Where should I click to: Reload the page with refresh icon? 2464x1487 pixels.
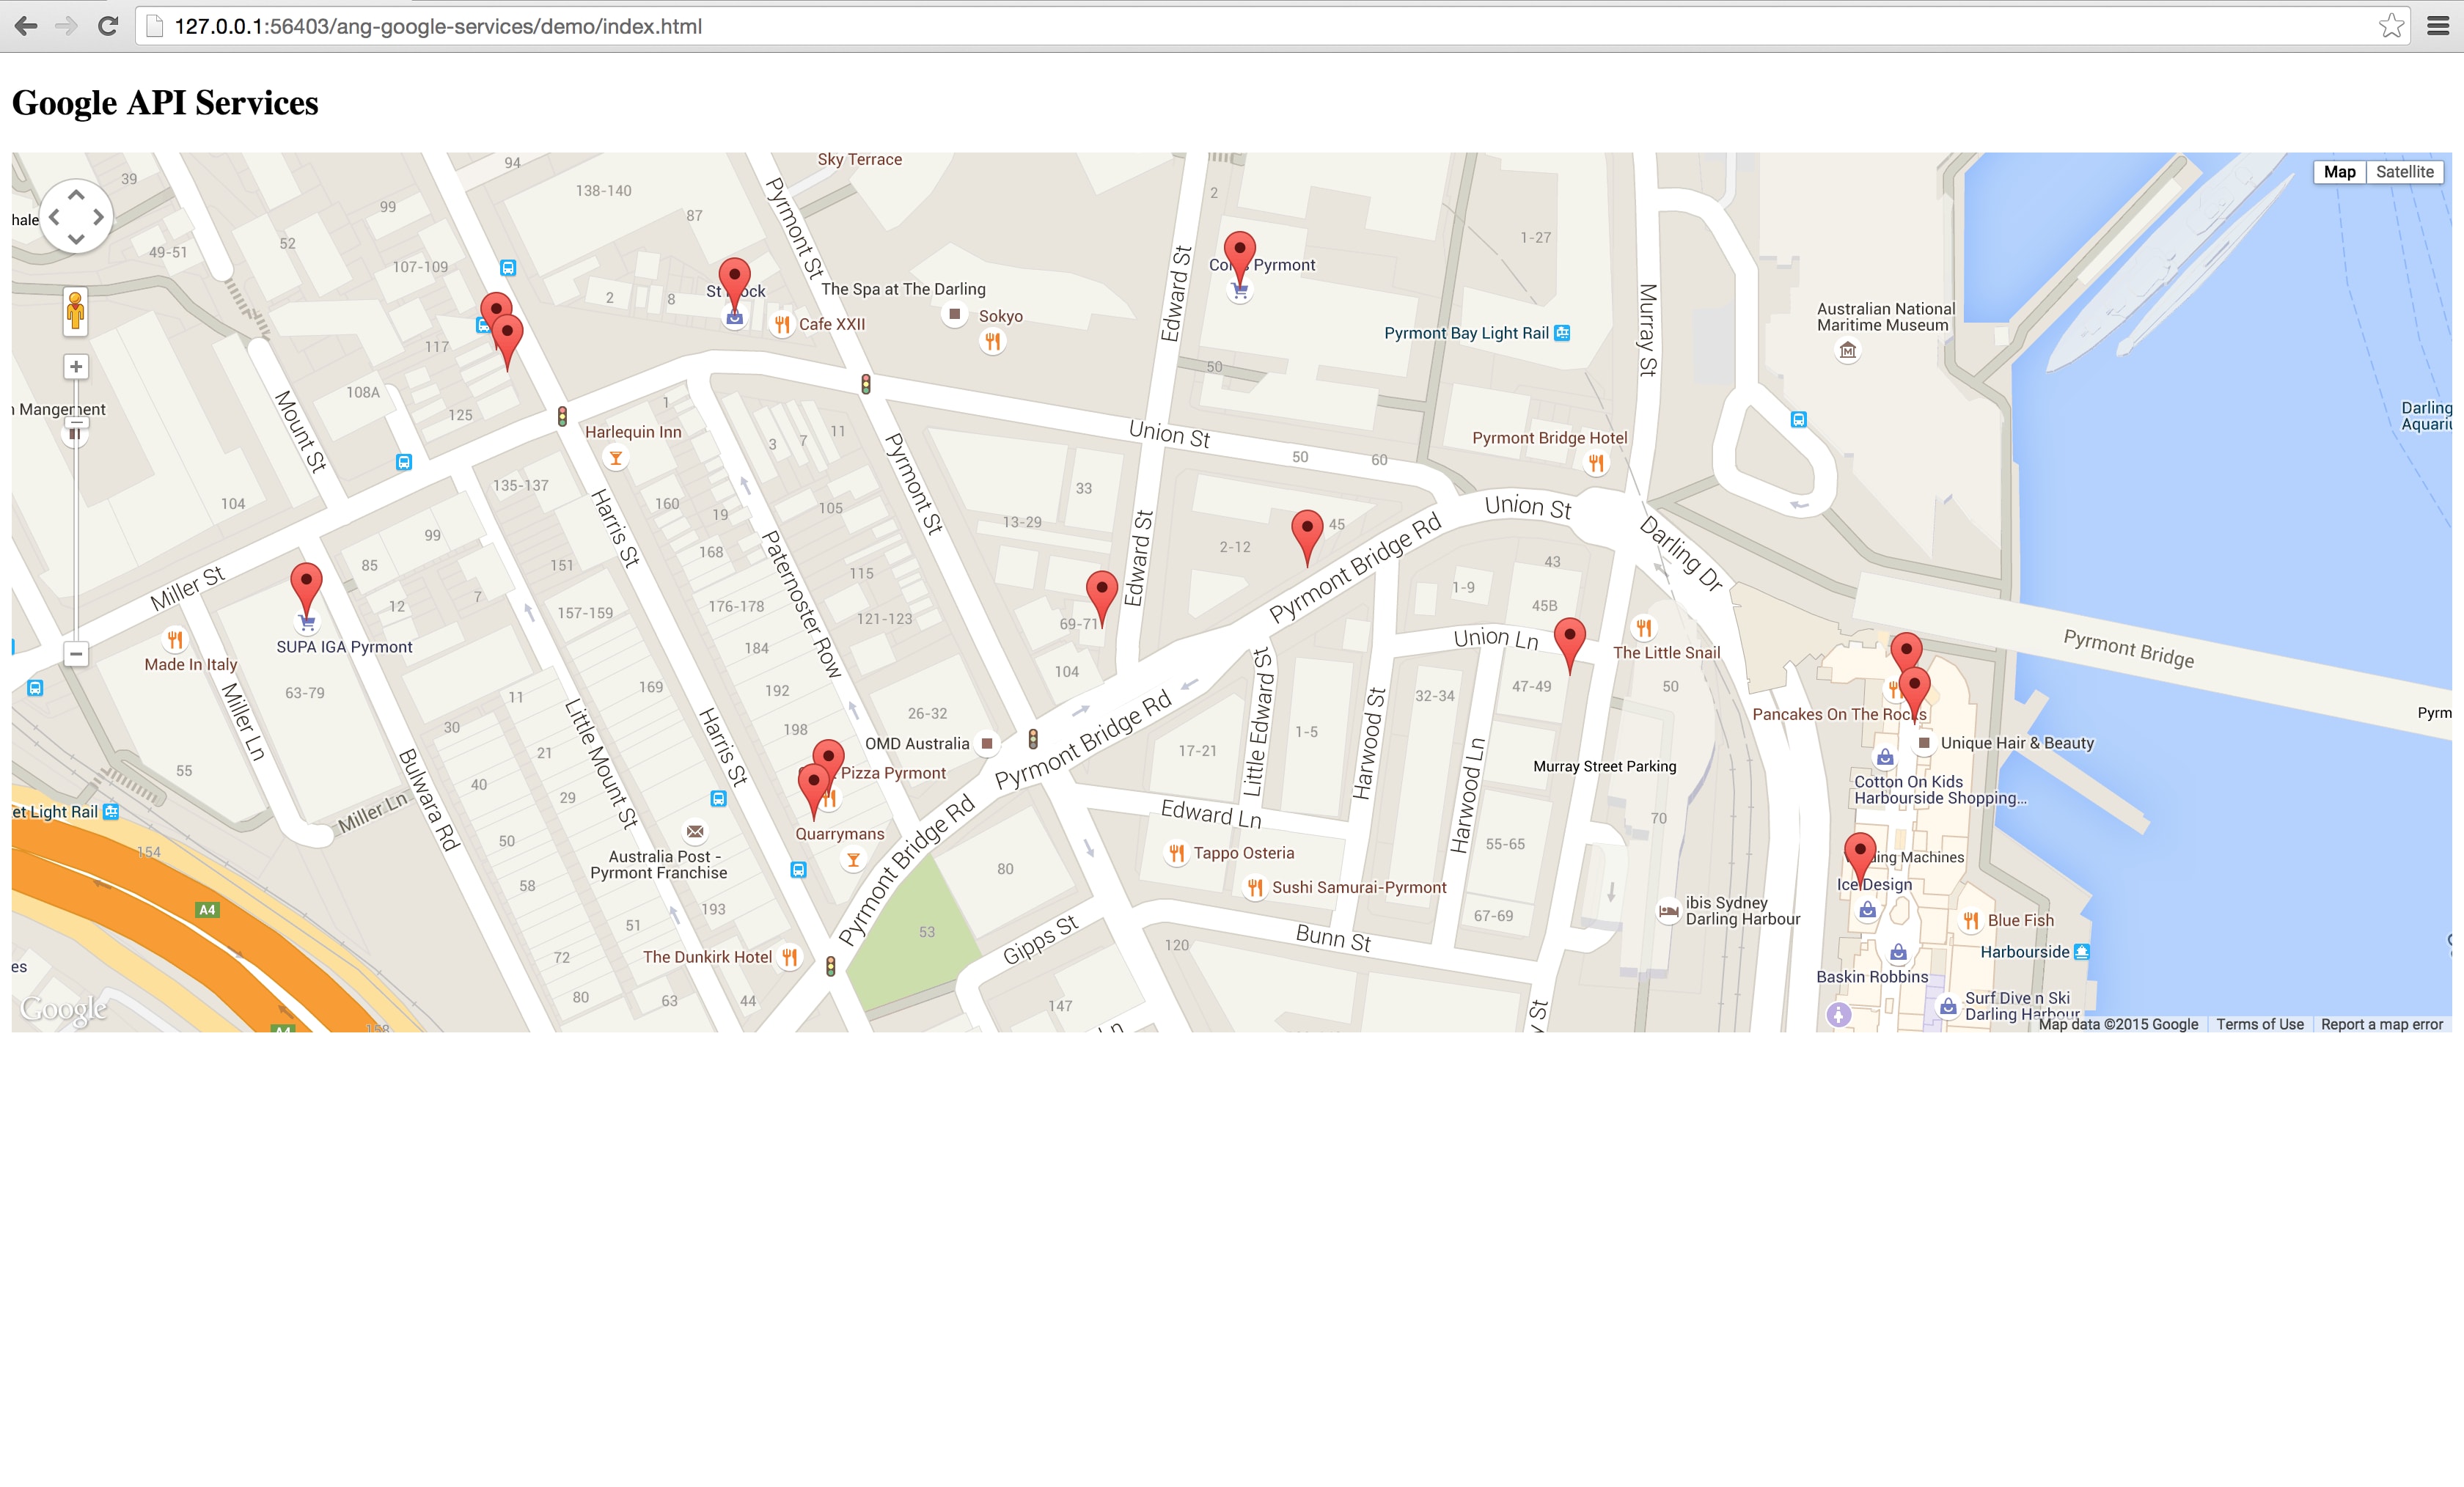click(x=108, y=27)
